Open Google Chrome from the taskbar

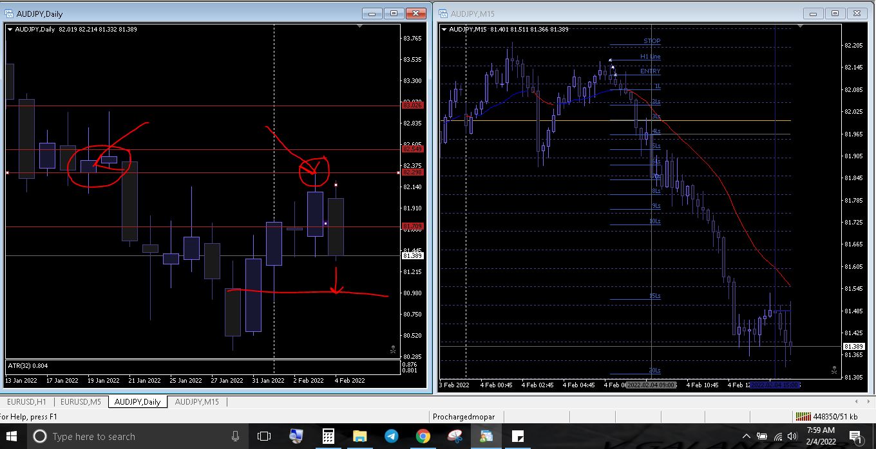[x=423, y=436]
